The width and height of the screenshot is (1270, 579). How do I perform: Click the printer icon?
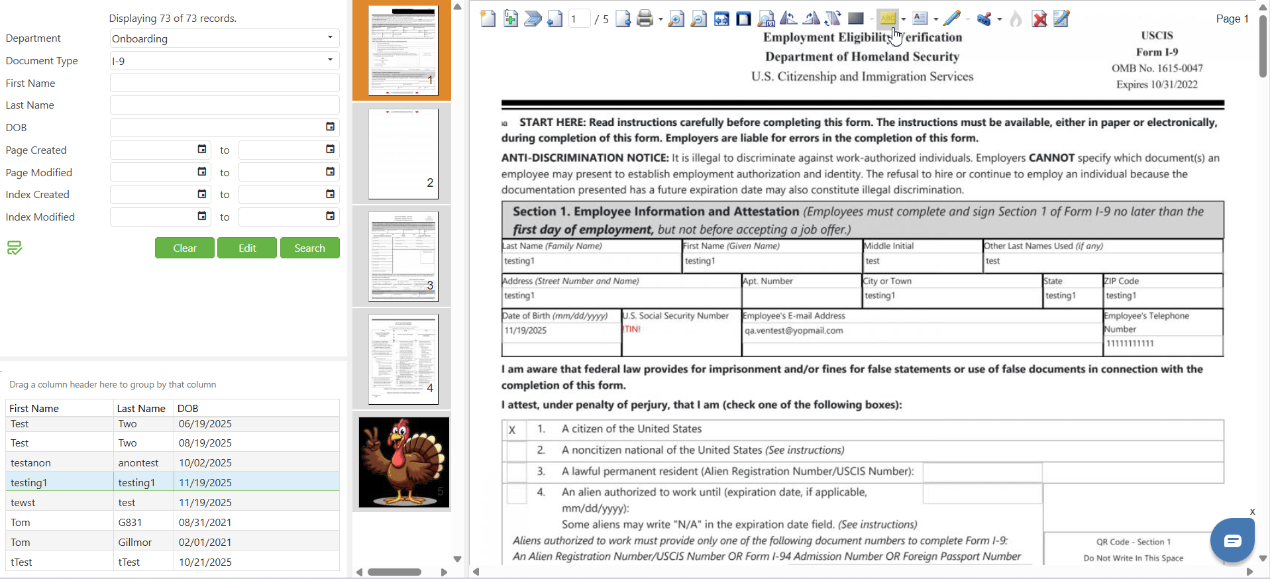tap(645, 19)
